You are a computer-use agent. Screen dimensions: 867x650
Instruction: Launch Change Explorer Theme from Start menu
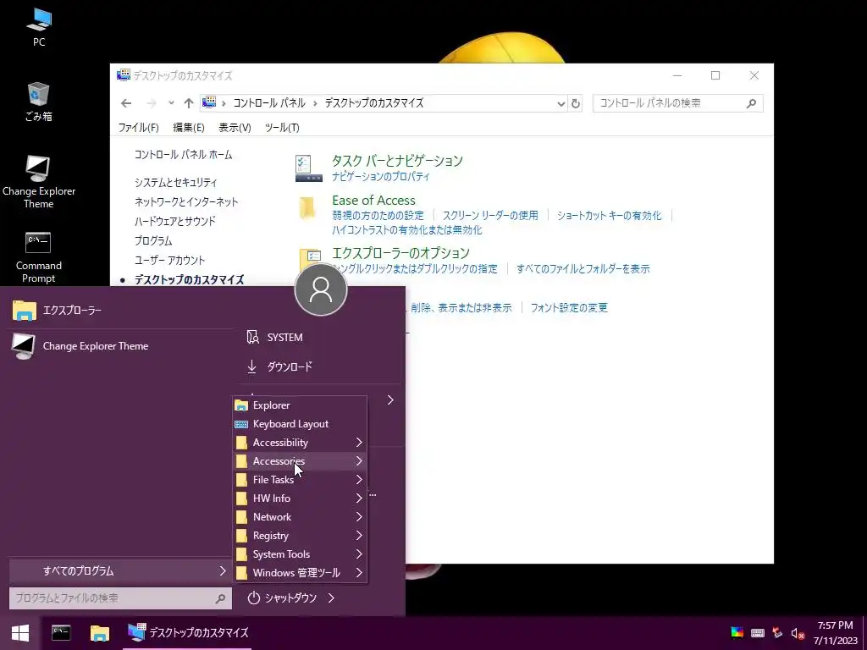119,346
